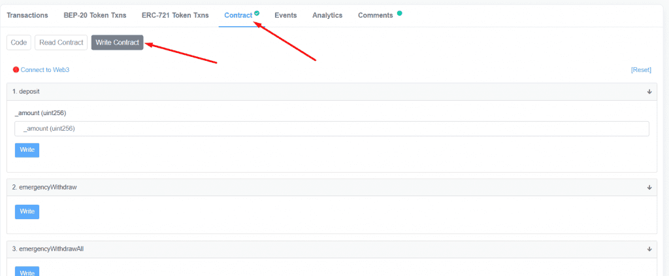This screenshot has width=669, height=276.
Task: Click the arrow icon on emergencyWithdraw row
Action: pos(649,187)
